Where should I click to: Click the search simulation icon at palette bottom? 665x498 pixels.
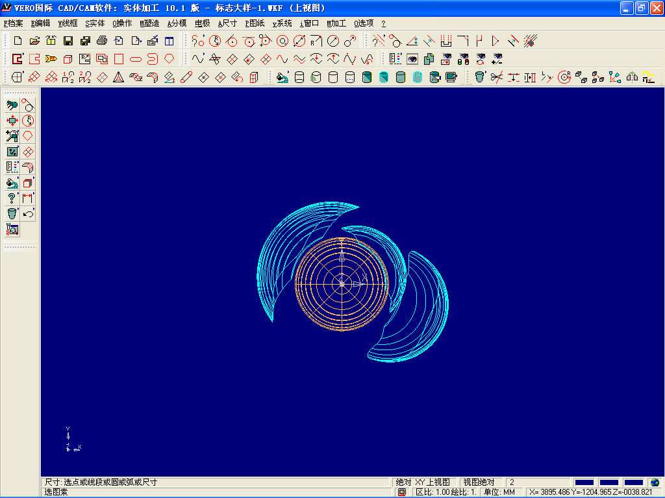[x=12, y=230]
